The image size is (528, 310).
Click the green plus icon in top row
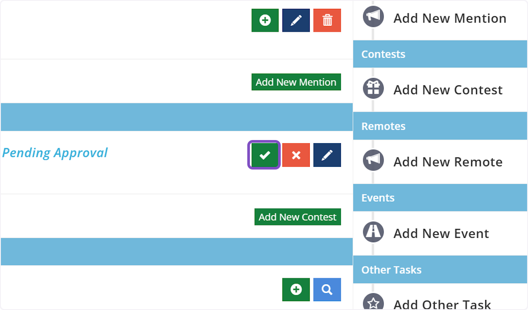(x=265, y=20)
